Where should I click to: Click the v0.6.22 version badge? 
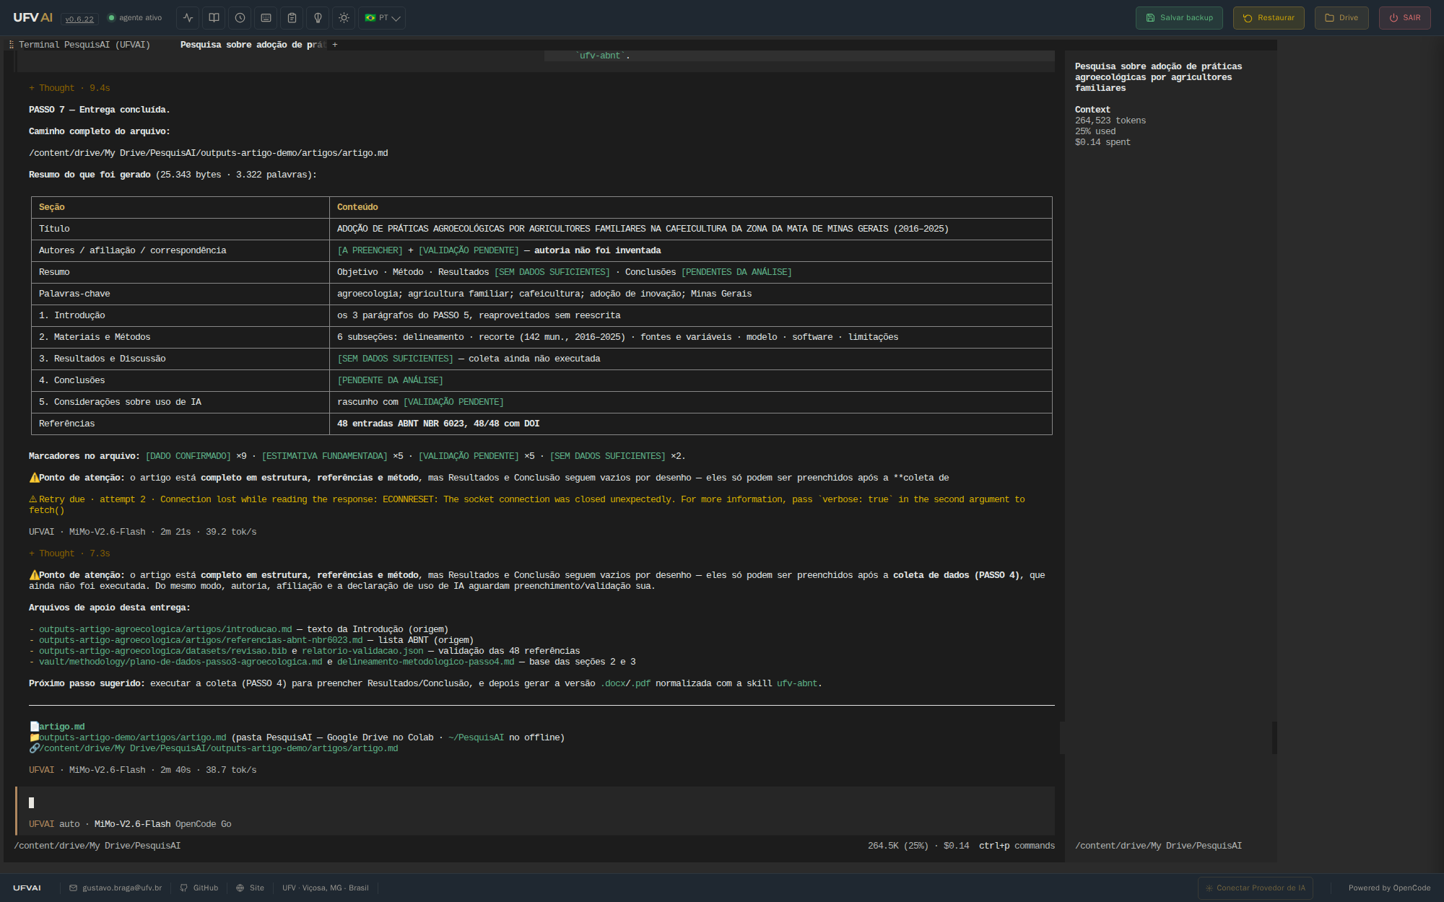[79, 19]
